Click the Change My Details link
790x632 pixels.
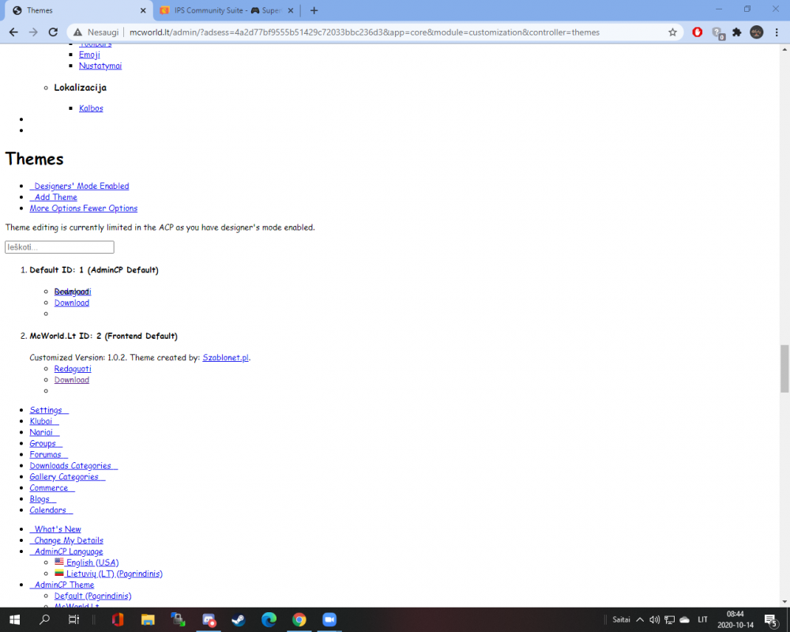66,540
